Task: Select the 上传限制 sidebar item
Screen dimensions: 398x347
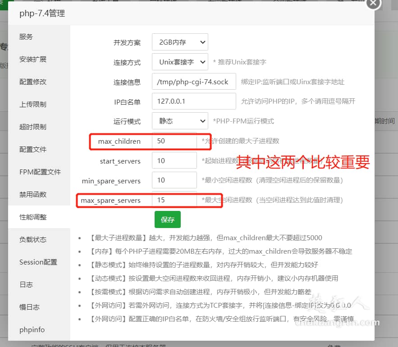Action: [x=32, y=104]
